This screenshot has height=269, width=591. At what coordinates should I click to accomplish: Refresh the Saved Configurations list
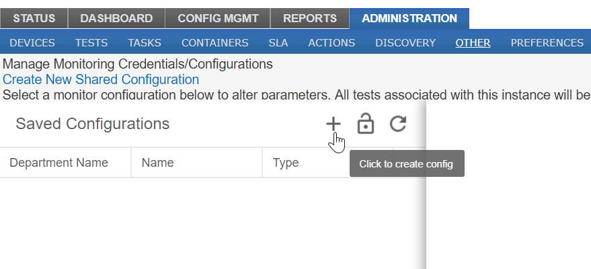point(398,124)
